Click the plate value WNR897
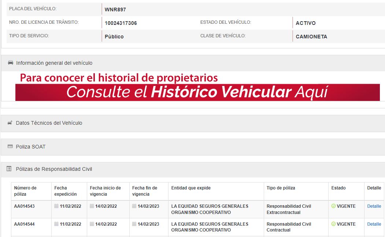Image resolution: width=385 pixels, height=237 pixels. (x=115, y=10)
